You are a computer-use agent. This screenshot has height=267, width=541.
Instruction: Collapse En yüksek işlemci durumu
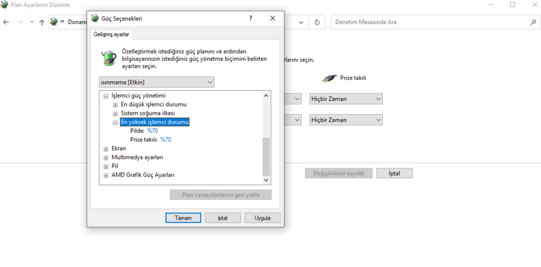tap(115, 122)
